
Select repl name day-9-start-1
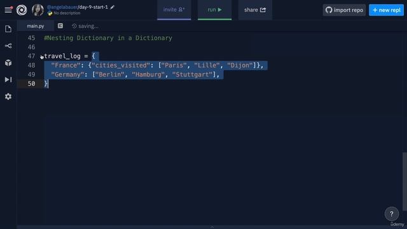[x=93, y=7]
